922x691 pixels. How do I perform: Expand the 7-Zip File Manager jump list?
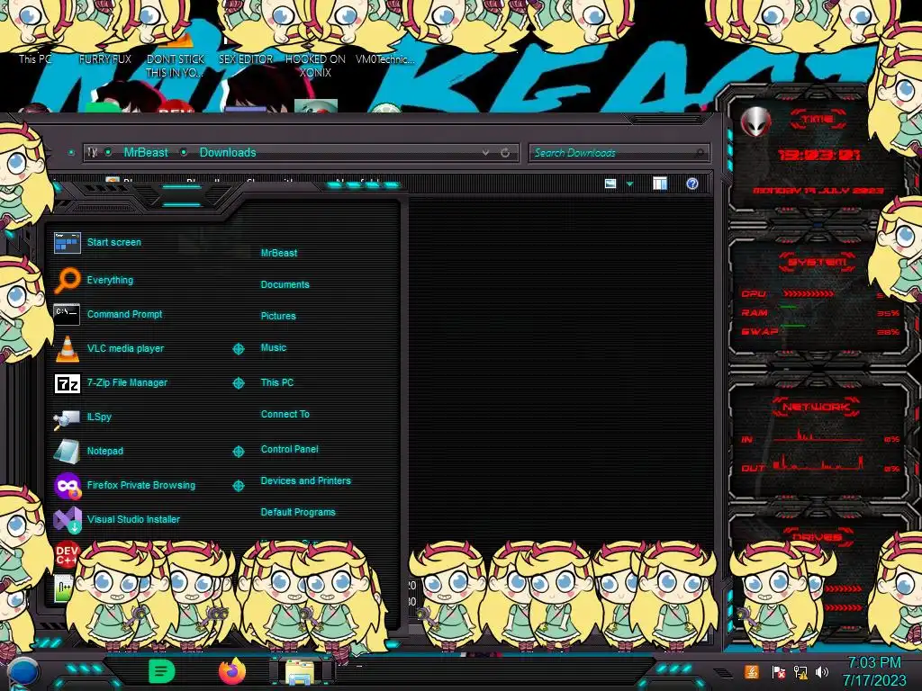(238, 383)
